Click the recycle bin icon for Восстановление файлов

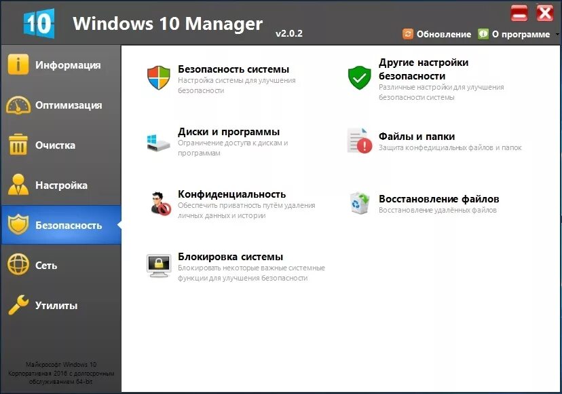click(x=360, y=203)
